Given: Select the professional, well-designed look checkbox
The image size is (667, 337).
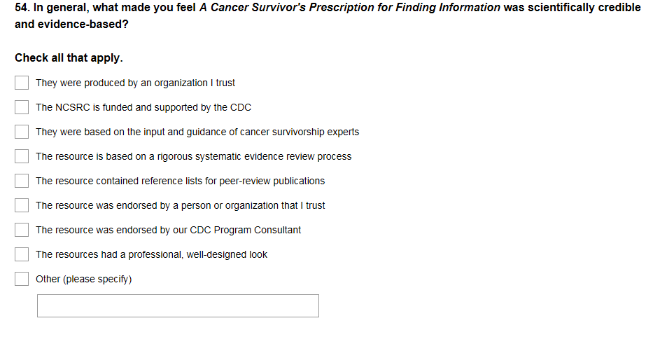Looking at the screenshot, I should [x=22, y=254].
